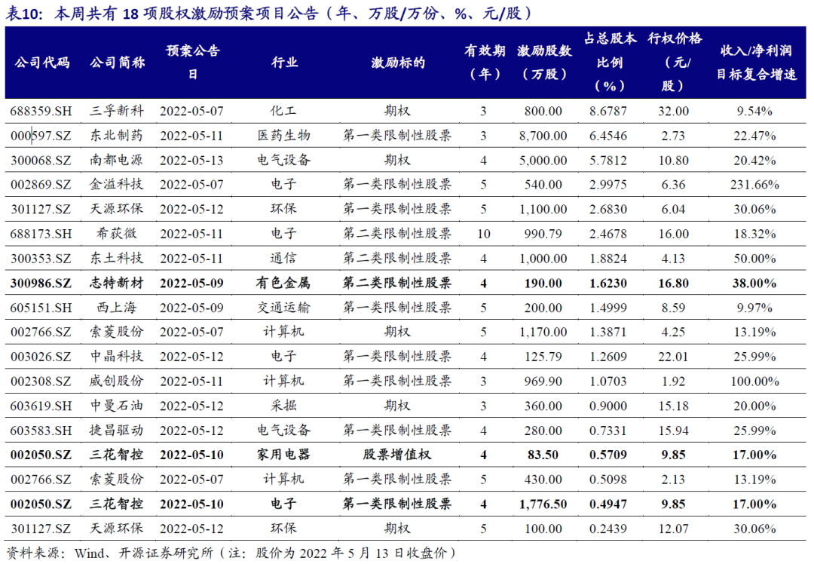The height and width of the screenshot is (564, 814).
Task: Select company name 南都电源
Action: tap(117, 160)
